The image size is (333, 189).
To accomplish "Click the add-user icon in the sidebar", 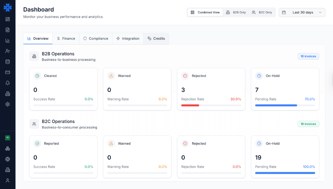I will click(7, 51).
